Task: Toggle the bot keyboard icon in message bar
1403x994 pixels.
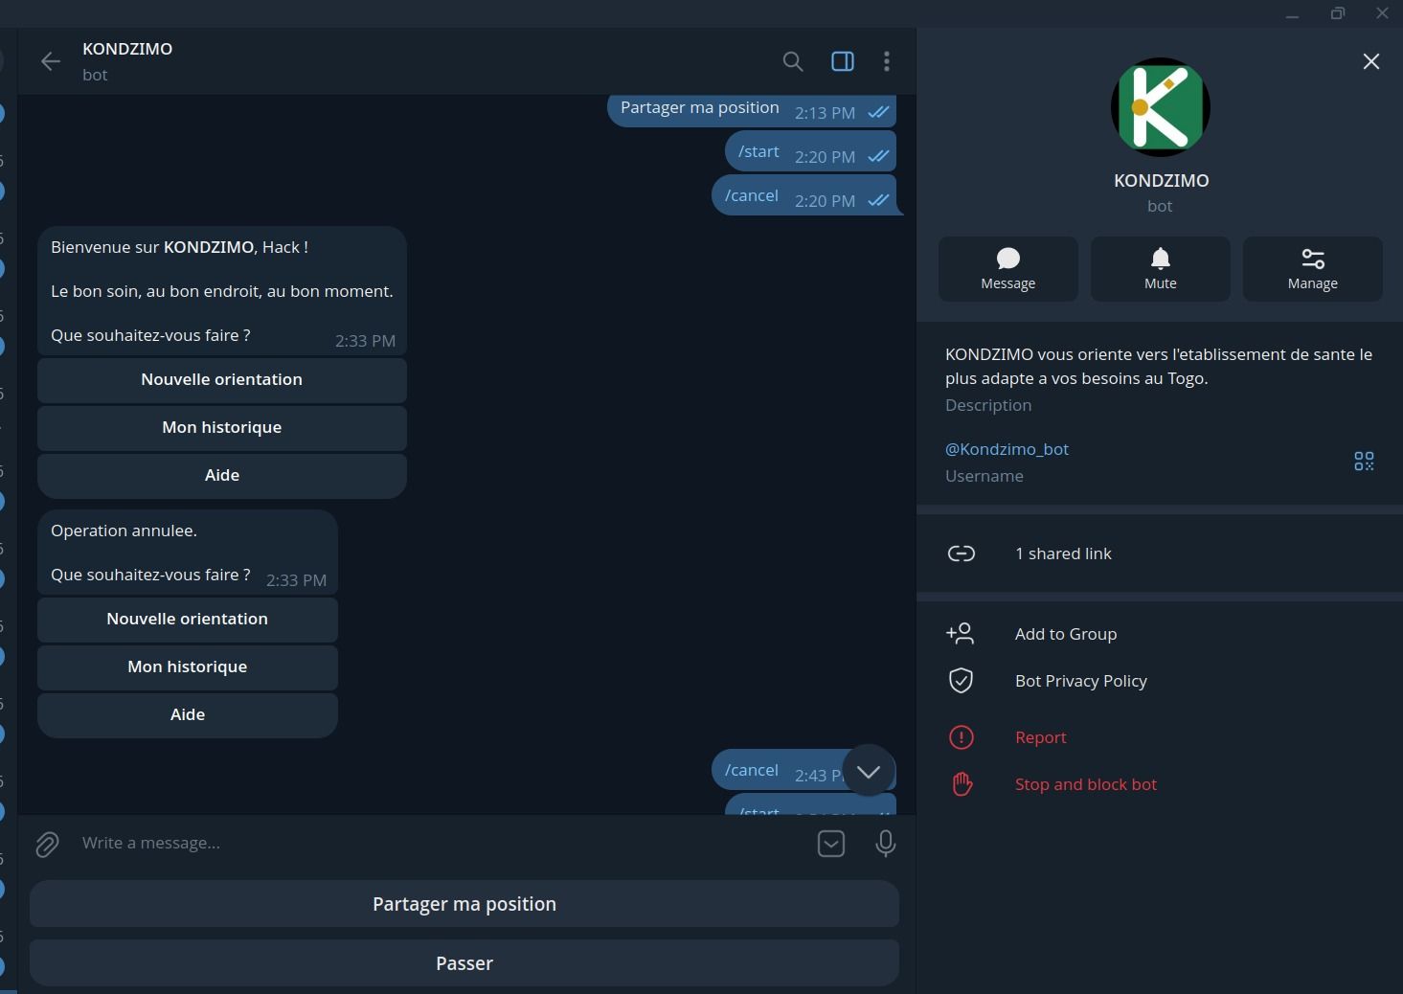Action: (x=831, y=844)
